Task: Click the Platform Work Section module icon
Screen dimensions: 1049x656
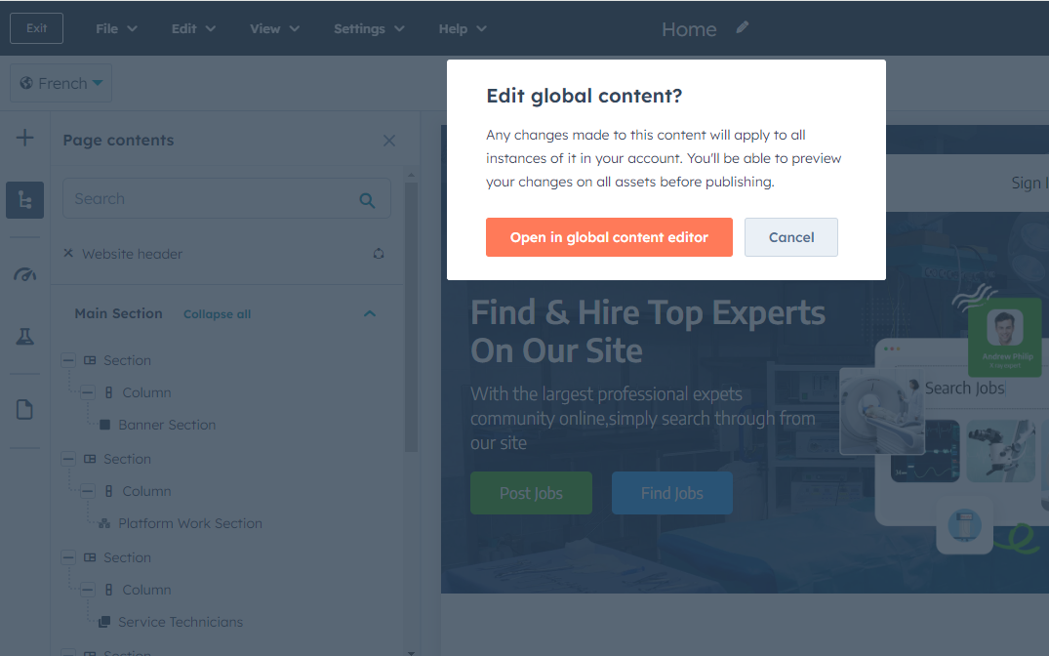Action: 104,523
